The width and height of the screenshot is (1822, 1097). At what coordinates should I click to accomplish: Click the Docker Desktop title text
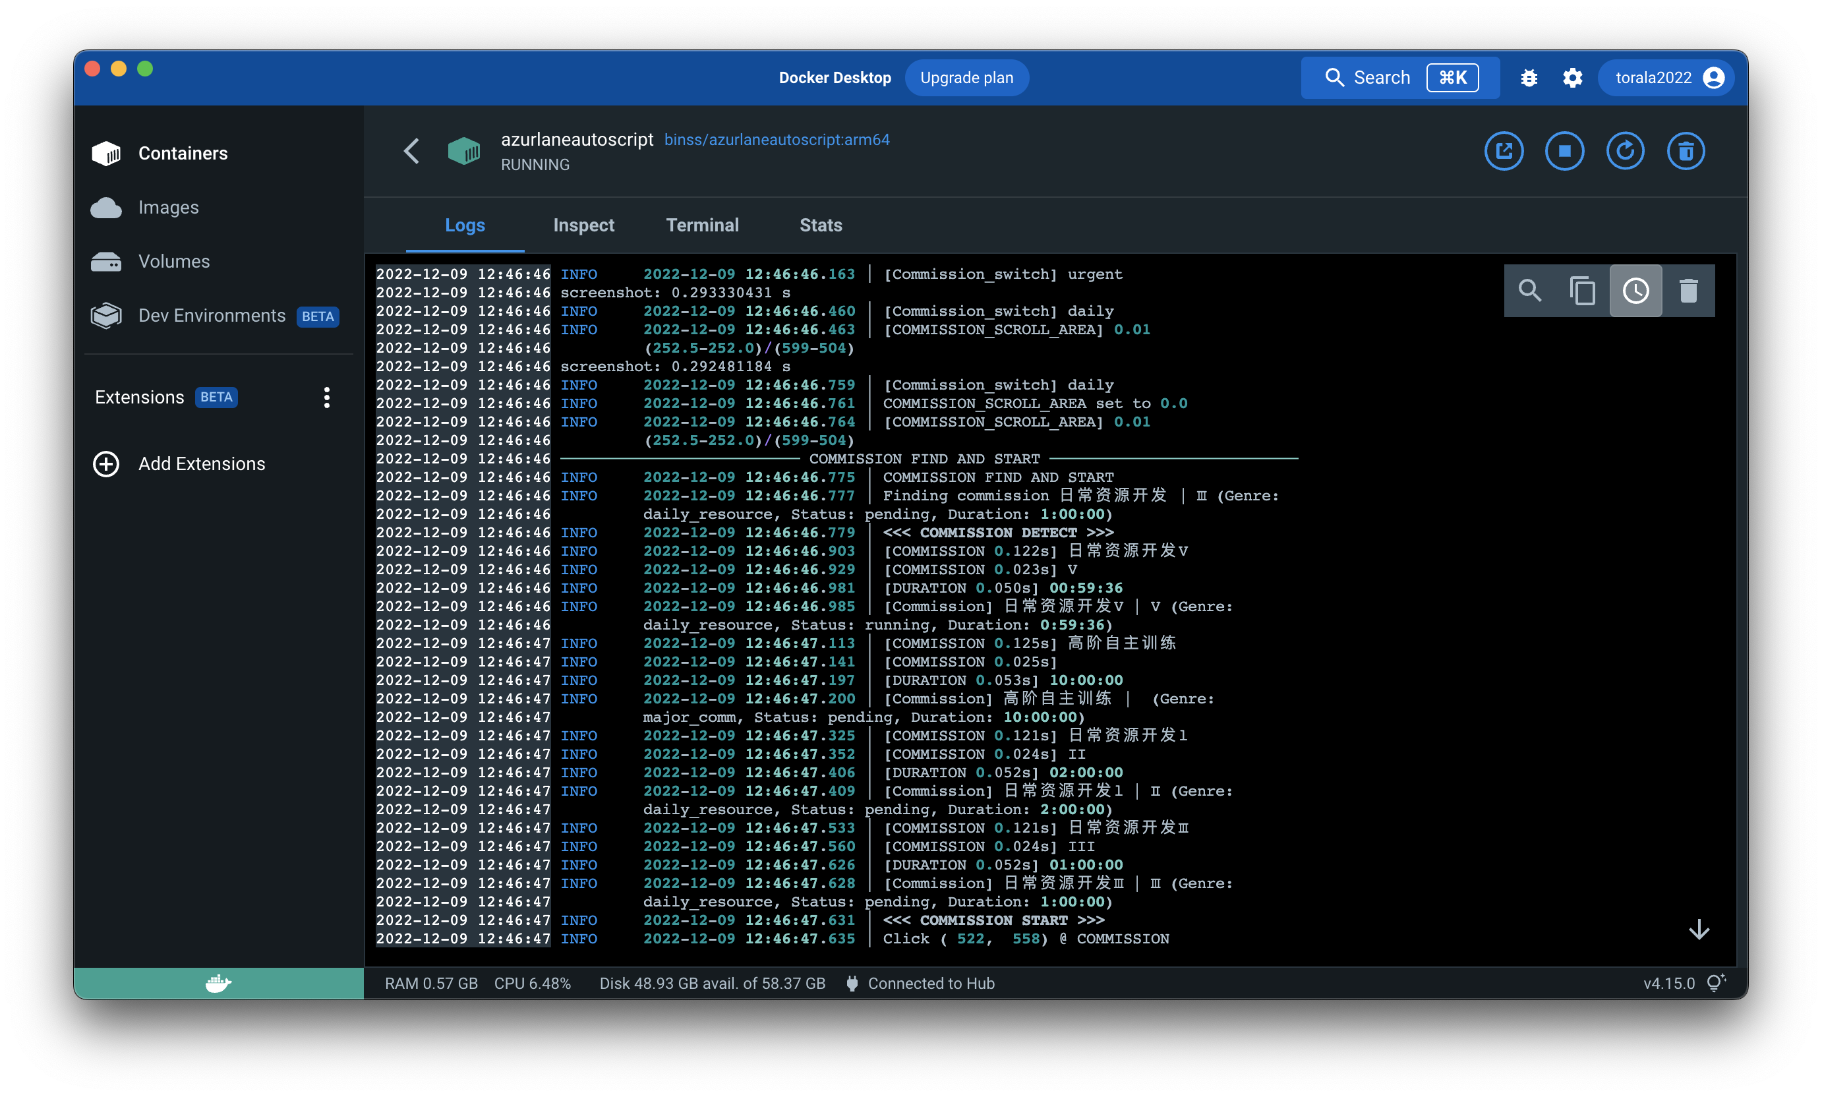click(x=835, y=78)
